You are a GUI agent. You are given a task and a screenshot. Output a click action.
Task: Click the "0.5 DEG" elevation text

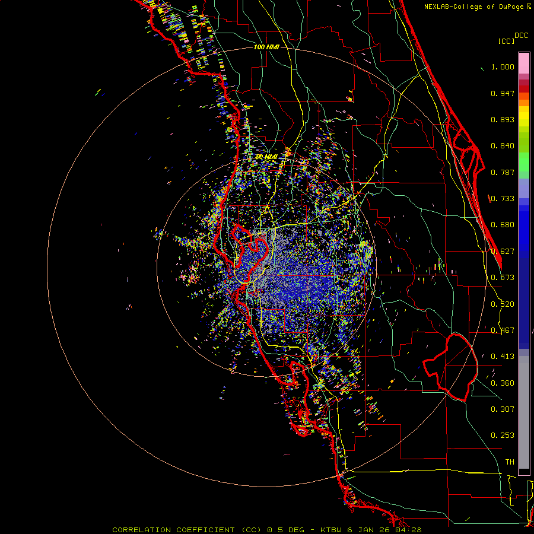[x=285, y=530]
